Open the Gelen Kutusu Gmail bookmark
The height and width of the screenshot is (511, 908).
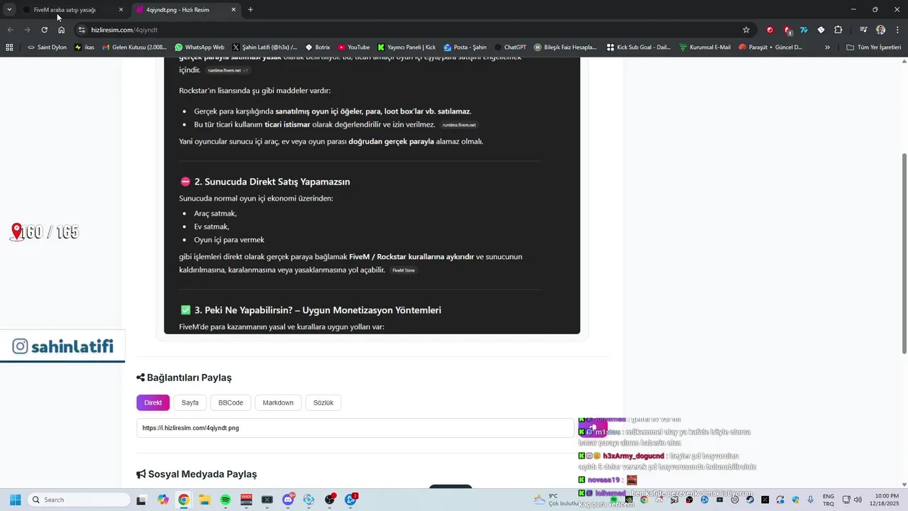[x=135, y=48]
